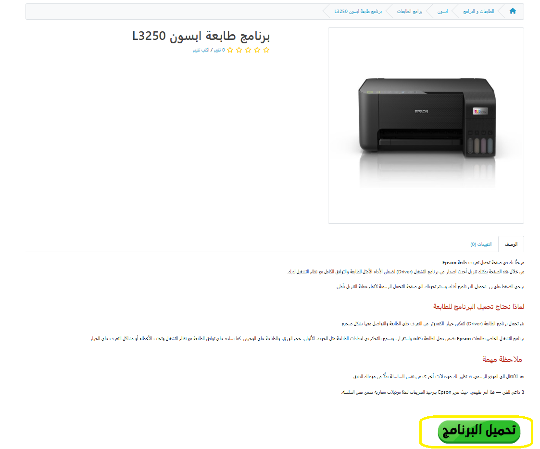The height and width of the screenshot is (449, 540).
Task: Open the 0 تقييم reviews link
Action: [219, 50]
